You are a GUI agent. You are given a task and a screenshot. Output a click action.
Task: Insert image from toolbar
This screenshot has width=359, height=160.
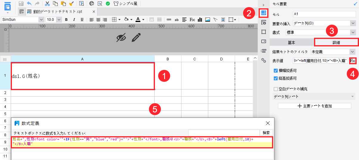pyautogui.click(x=208, y=20)
